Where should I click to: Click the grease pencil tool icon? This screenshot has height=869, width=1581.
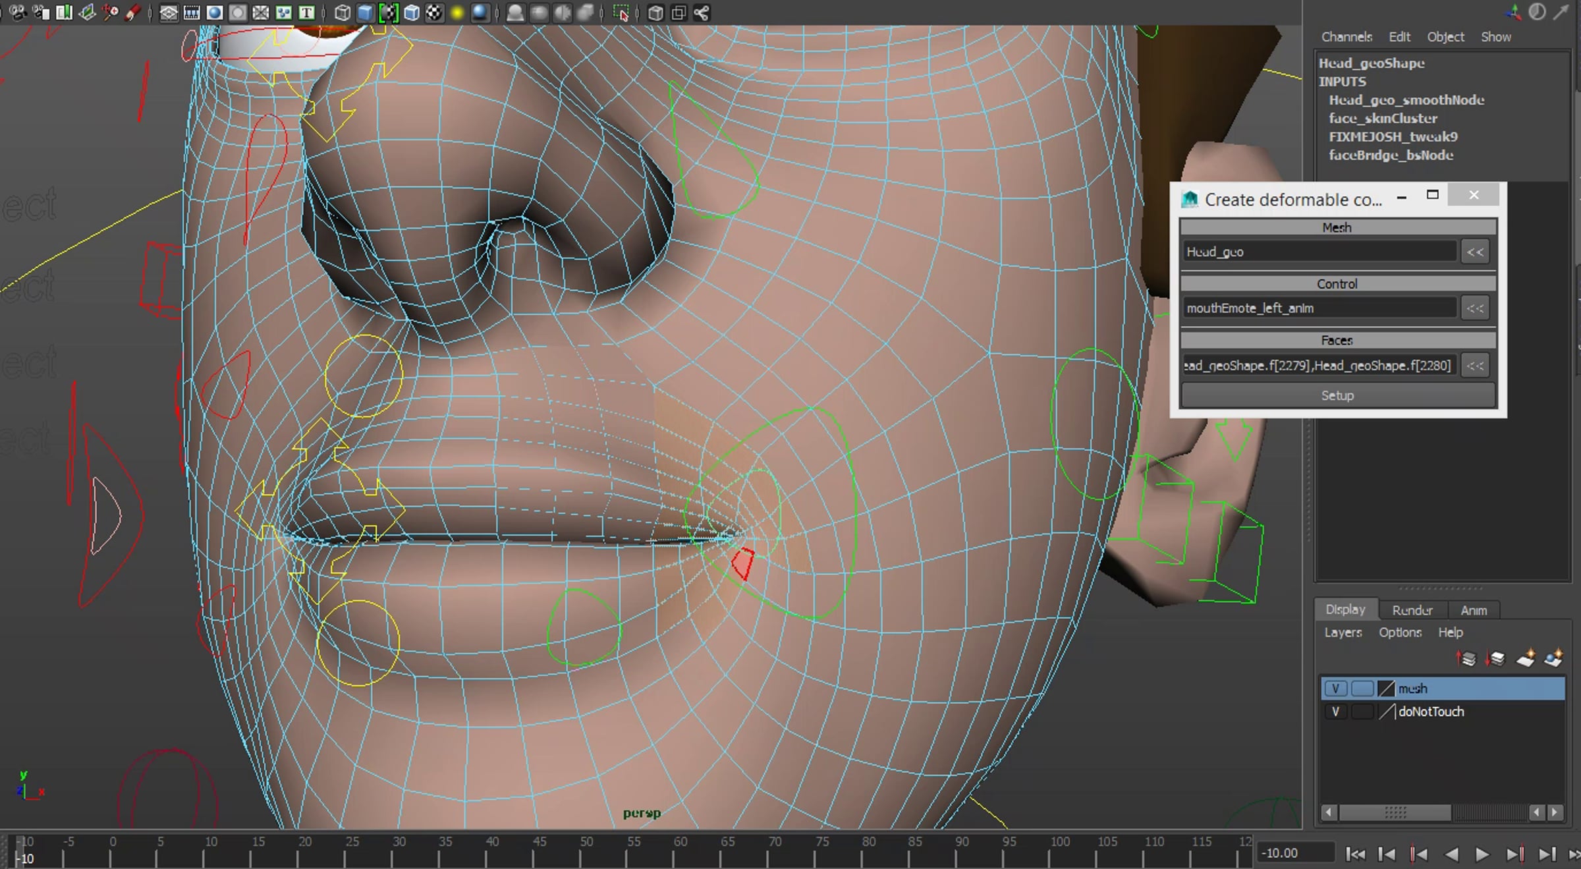(133, 13)
